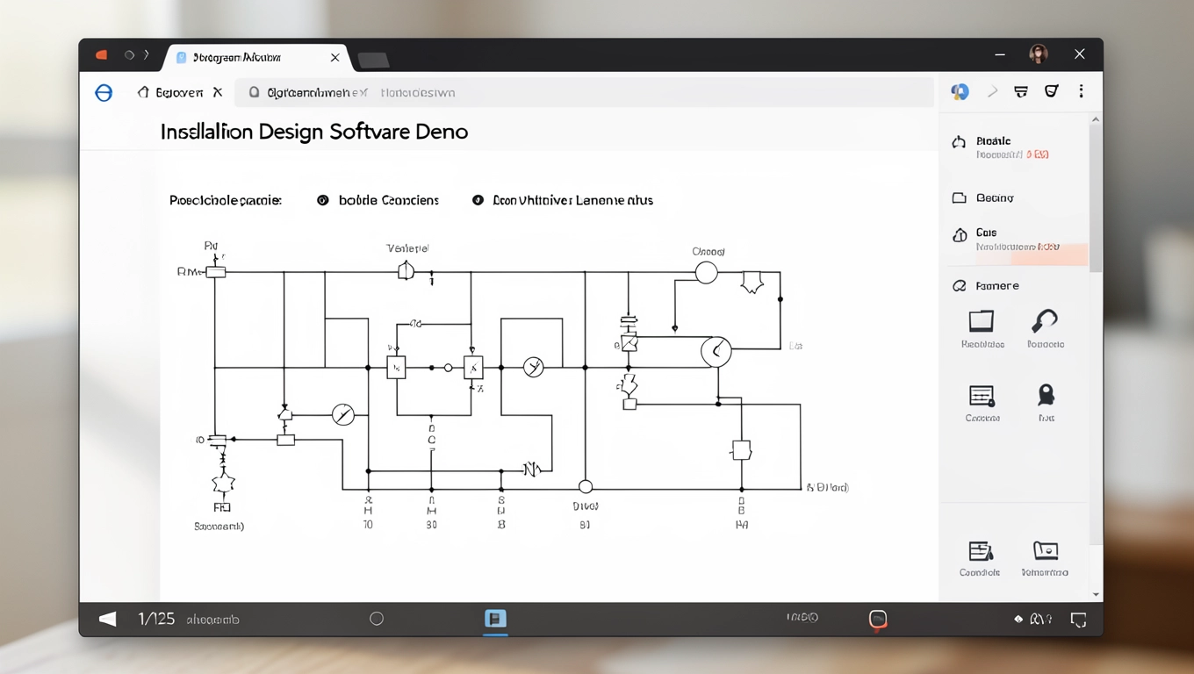Screen dimensions: 1194x674
Task: Select the first radio option above the diagram
Action: [323, 200]
